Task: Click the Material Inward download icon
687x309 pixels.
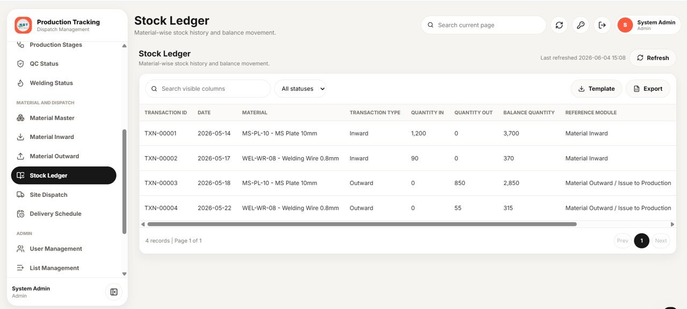Action: click(20, 137)
